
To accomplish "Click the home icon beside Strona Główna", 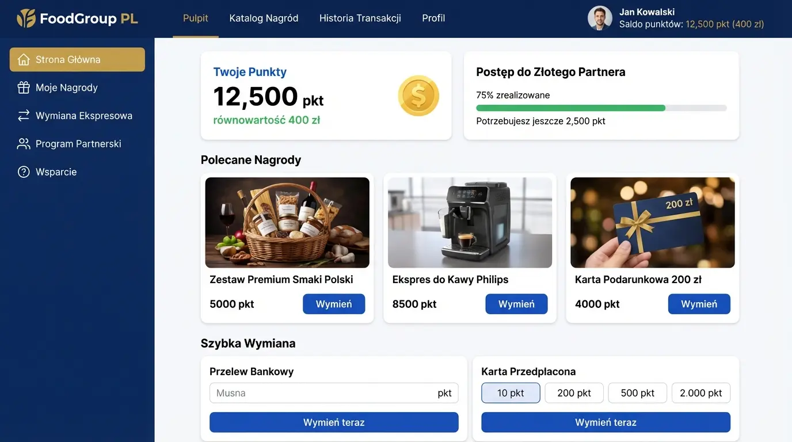I will pos(24,59).
